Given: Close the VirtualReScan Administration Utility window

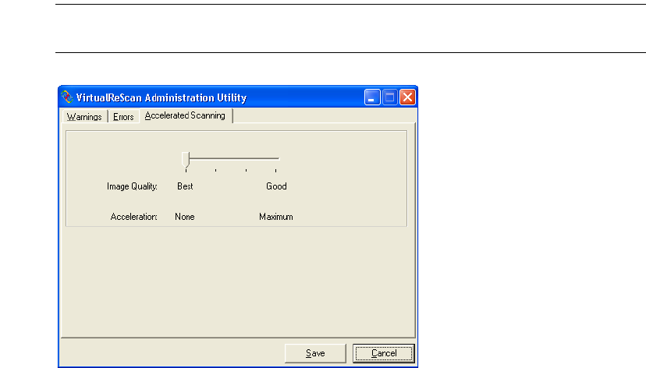Looking at the screenshot, I should 407,97.
